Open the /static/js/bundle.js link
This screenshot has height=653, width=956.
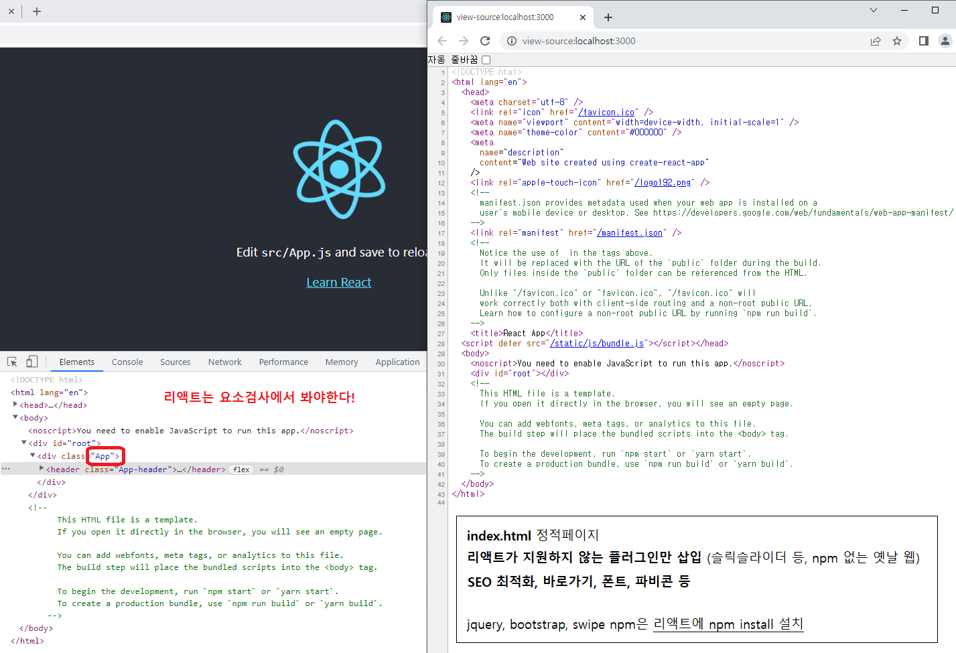597,344
